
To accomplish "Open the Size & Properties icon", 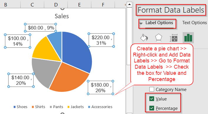I will tap(174, 38).
